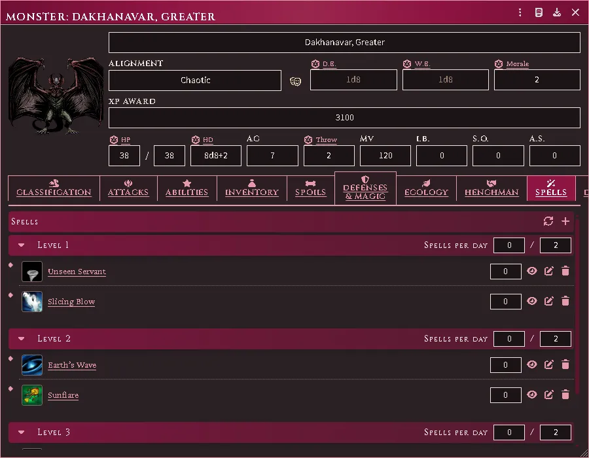Screen dimensions: 589x458
Task: Click the masks icon beside Alignment
Action: click(296, 81)
